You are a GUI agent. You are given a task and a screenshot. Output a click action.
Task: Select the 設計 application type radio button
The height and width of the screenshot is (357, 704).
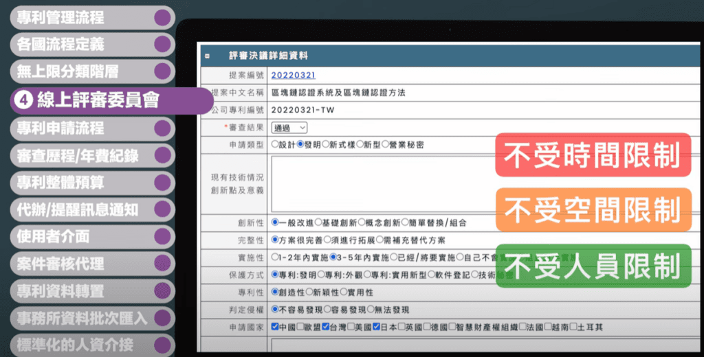275,145
